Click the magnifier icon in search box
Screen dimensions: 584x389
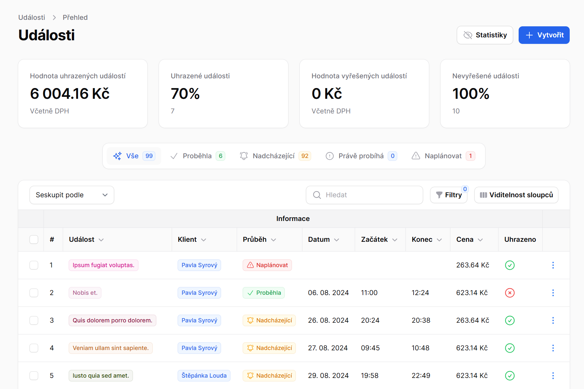coord(317,195)
